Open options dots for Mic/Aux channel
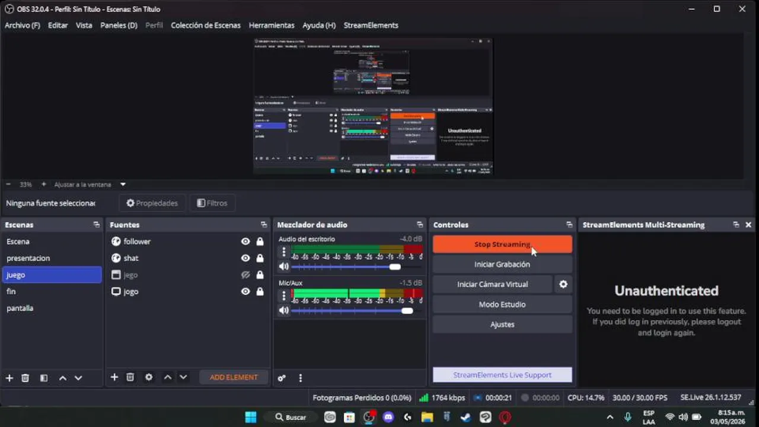 [x=284, y=295]
